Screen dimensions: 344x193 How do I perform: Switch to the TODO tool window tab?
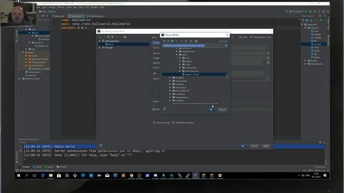pos(62,167)
